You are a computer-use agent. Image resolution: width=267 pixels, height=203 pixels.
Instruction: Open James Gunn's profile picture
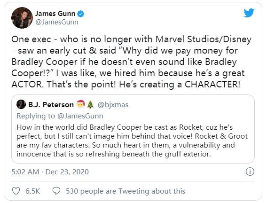22,18
